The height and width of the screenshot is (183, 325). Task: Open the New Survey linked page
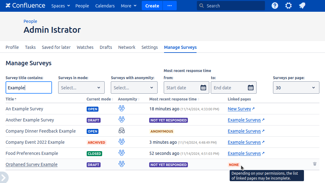[239, 109]
